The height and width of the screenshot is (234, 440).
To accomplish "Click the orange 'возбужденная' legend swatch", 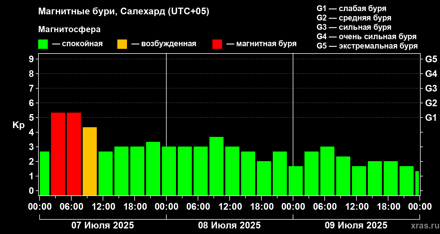I will pyautogui.click(x=122, y=44).
